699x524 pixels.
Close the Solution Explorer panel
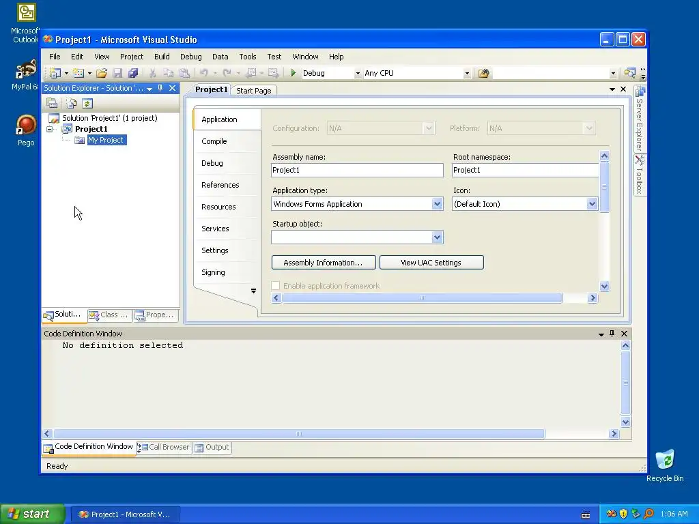click(173, 88)
